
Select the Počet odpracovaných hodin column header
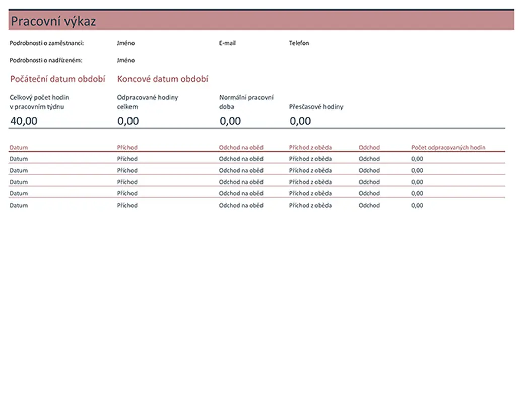click(x=448, y=148)
